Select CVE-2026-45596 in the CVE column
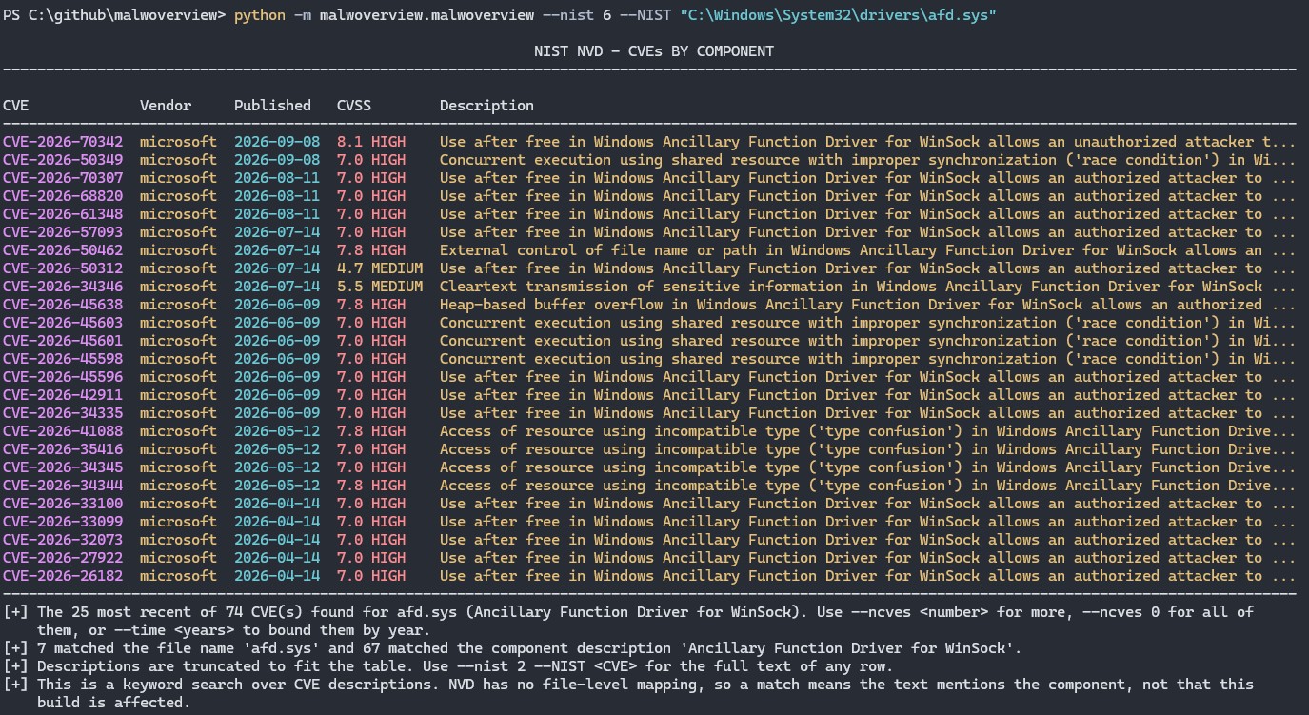Screen dimensions: 1309x715 63,377
